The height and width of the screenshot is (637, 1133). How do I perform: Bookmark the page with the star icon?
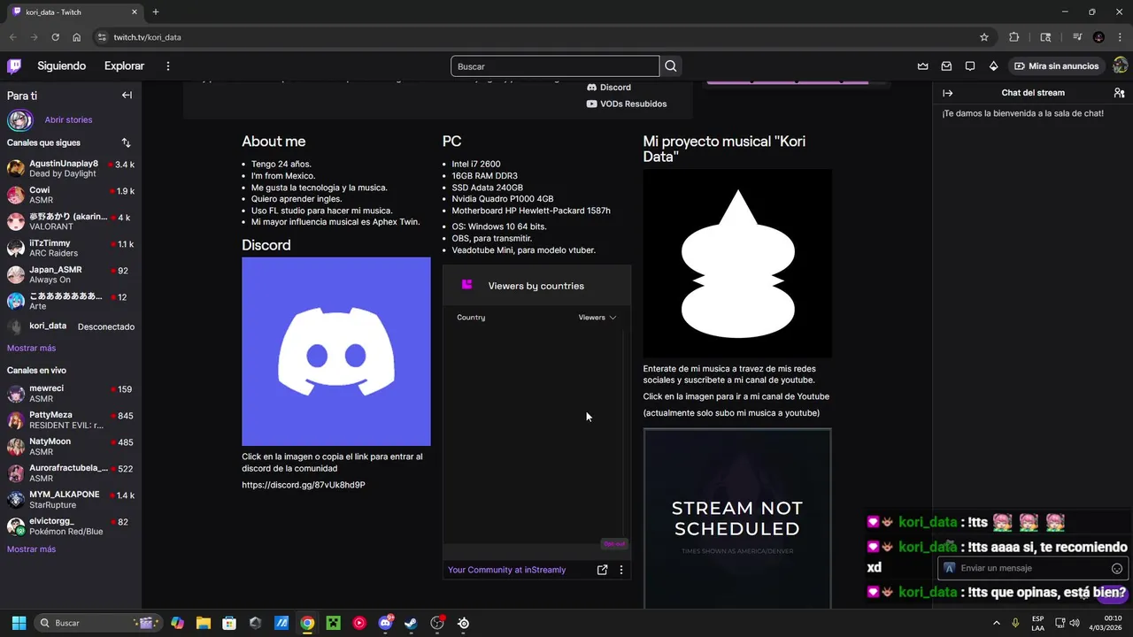pos(983,37)
